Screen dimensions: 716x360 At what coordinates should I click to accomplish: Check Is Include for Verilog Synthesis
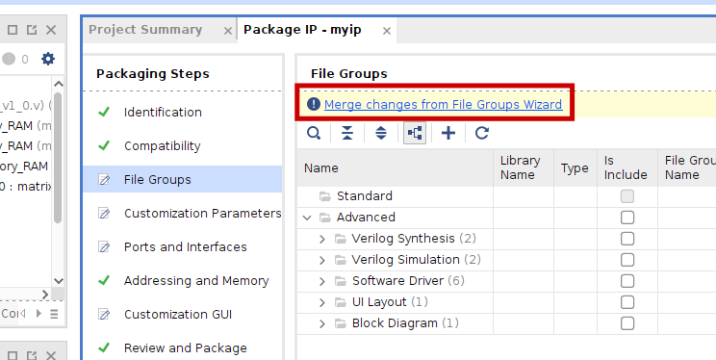click(x=627, y=239)
